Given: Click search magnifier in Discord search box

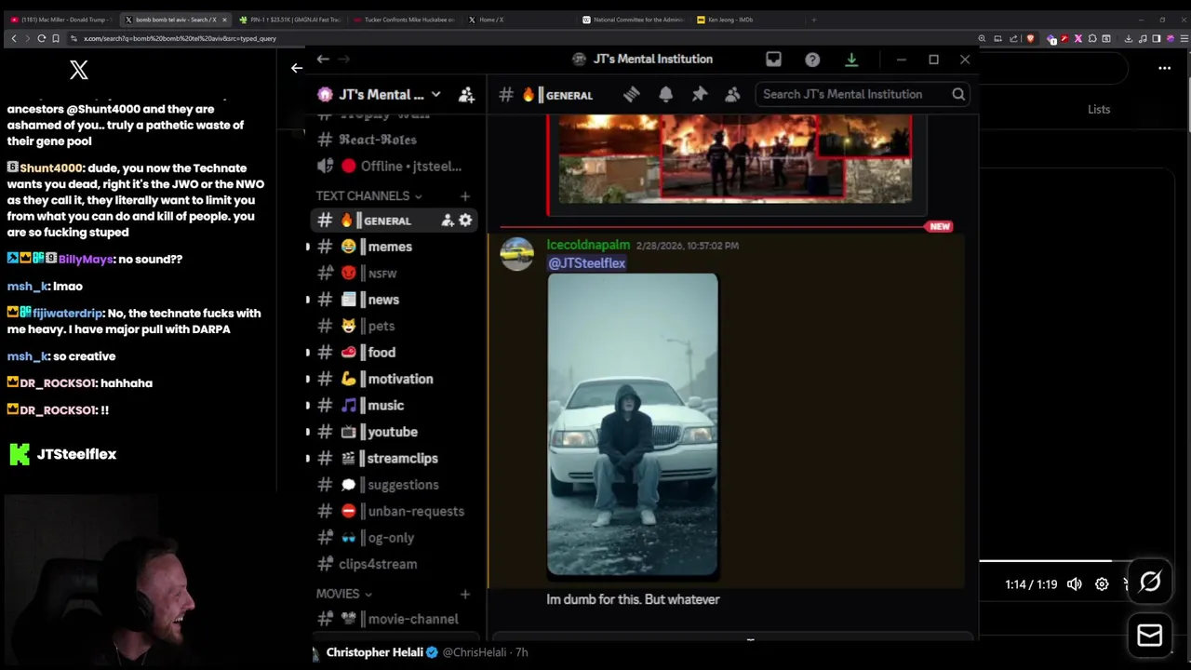Looking at the screenshot, I should click(x=957, y=94).
